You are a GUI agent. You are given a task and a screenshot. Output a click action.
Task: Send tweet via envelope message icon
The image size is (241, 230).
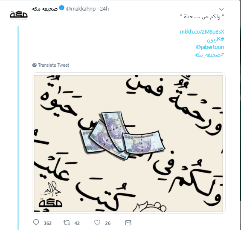[x=128, y=223]
